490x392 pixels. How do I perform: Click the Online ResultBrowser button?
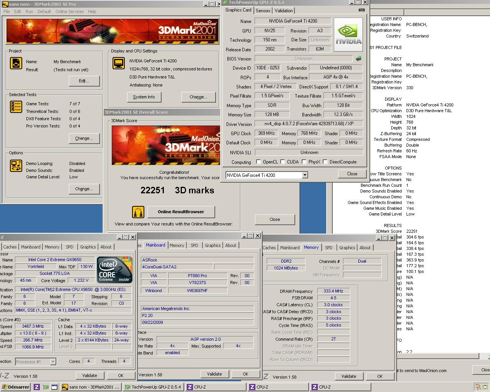[181, 212]
